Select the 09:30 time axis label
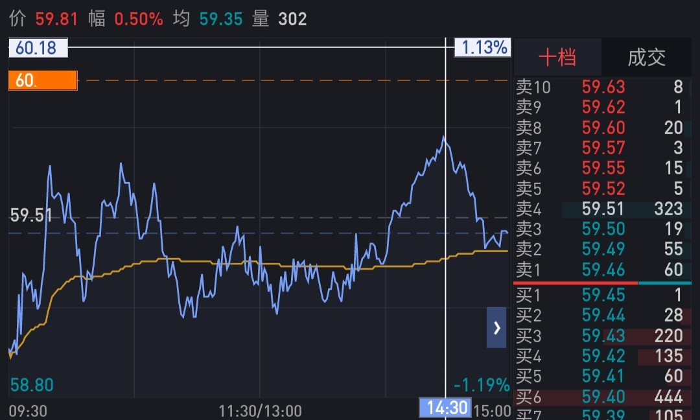 point(28,411)
